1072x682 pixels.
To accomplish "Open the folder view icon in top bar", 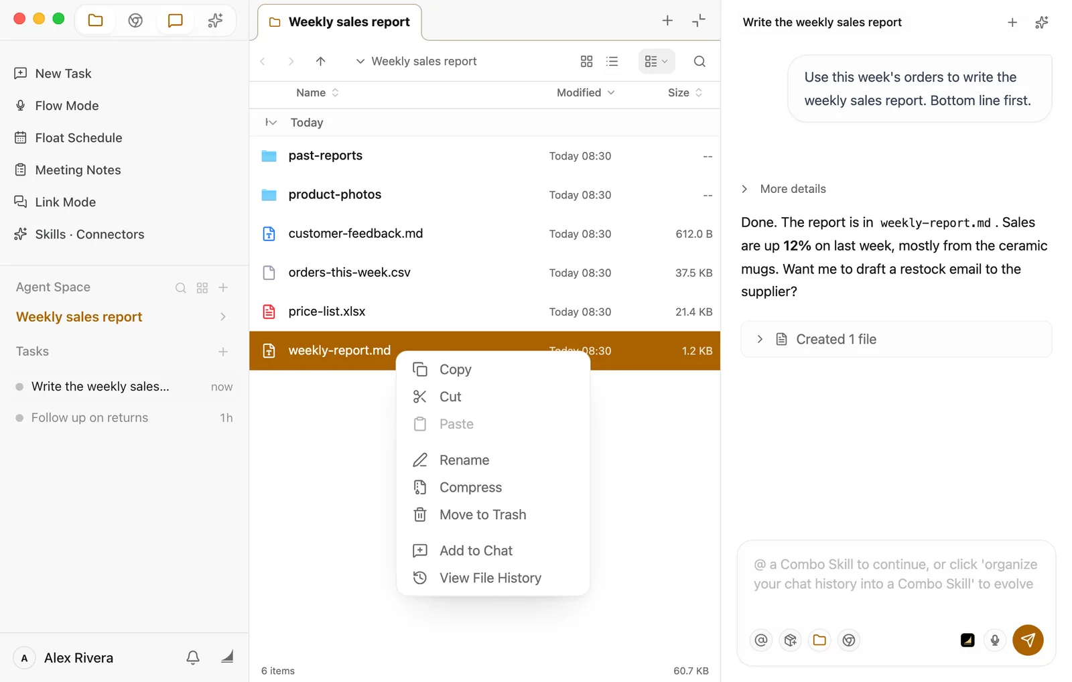I will click(x=95, y=20).
